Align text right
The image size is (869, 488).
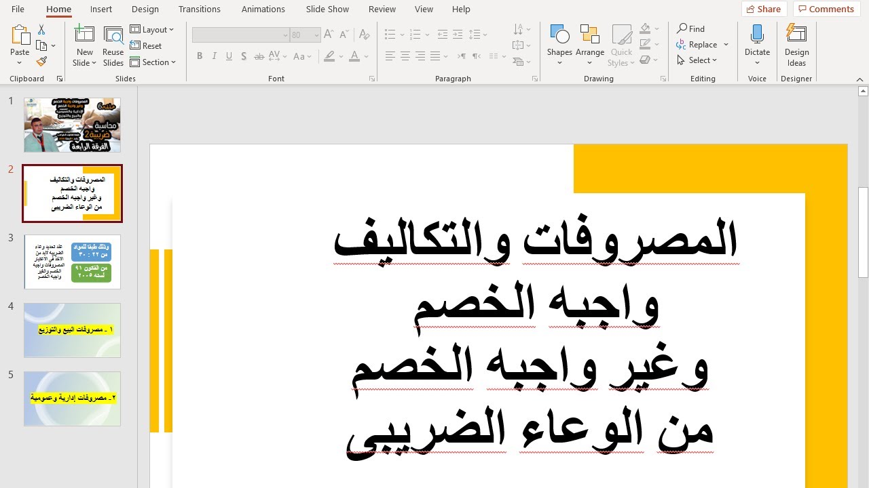click(x=420, y=56)
